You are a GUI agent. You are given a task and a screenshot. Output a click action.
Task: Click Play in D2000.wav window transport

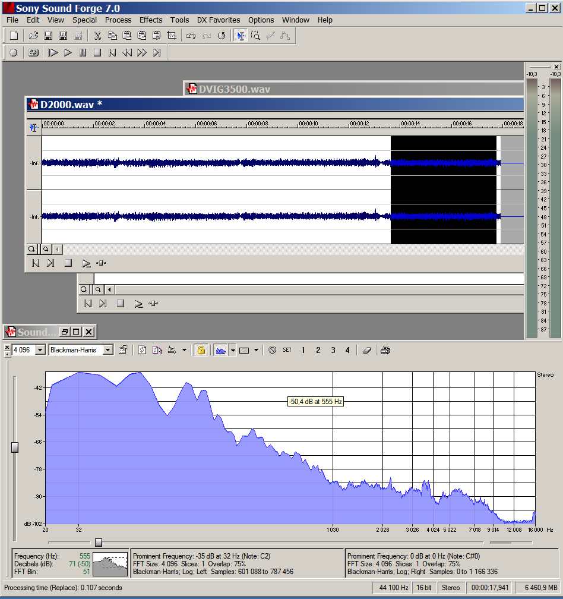(x=86, y=263)
